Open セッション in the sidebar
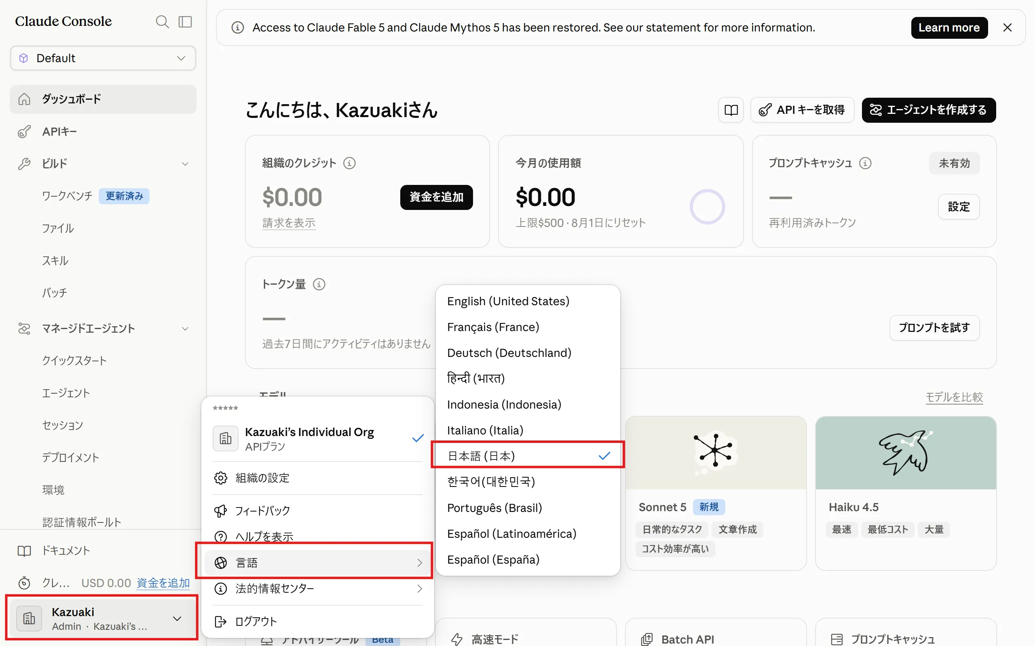Image resolution: width=1035 pixels, height=646 pixels. pos(62,425)
